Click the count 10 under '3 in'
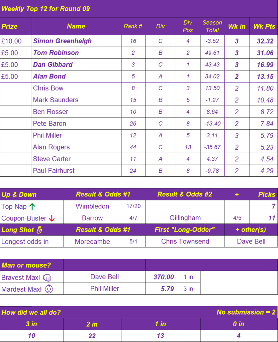The image size is (278, 342). tap(31, 336)
